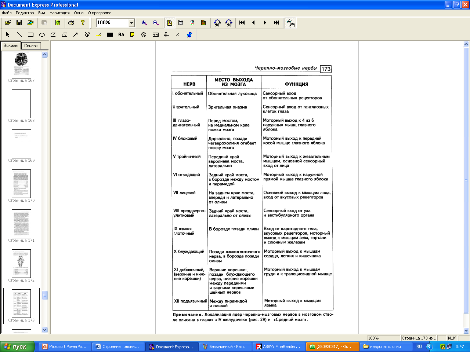Click the green refresh page icon
This screenshot has width=470, height=352.
[x=58, y=23]
